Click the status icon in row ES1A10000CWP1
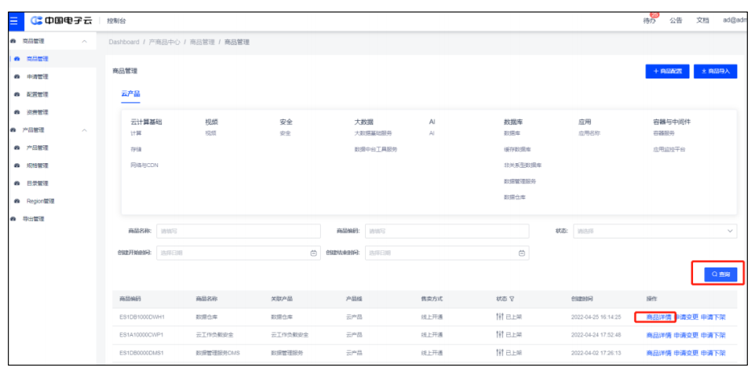755x371 pixels. tap(499, 336)
